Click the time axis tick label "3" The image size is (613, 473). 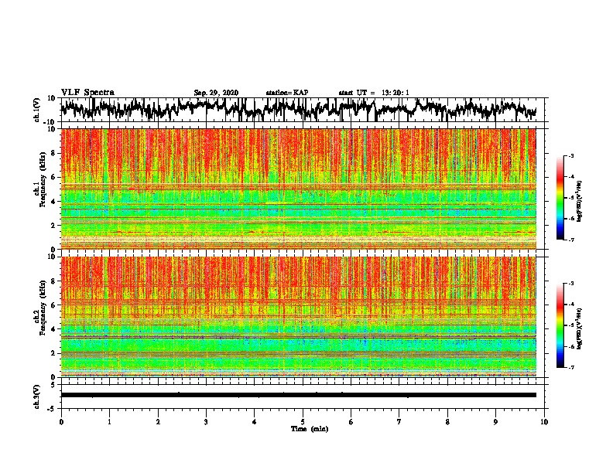click(206, 422)
